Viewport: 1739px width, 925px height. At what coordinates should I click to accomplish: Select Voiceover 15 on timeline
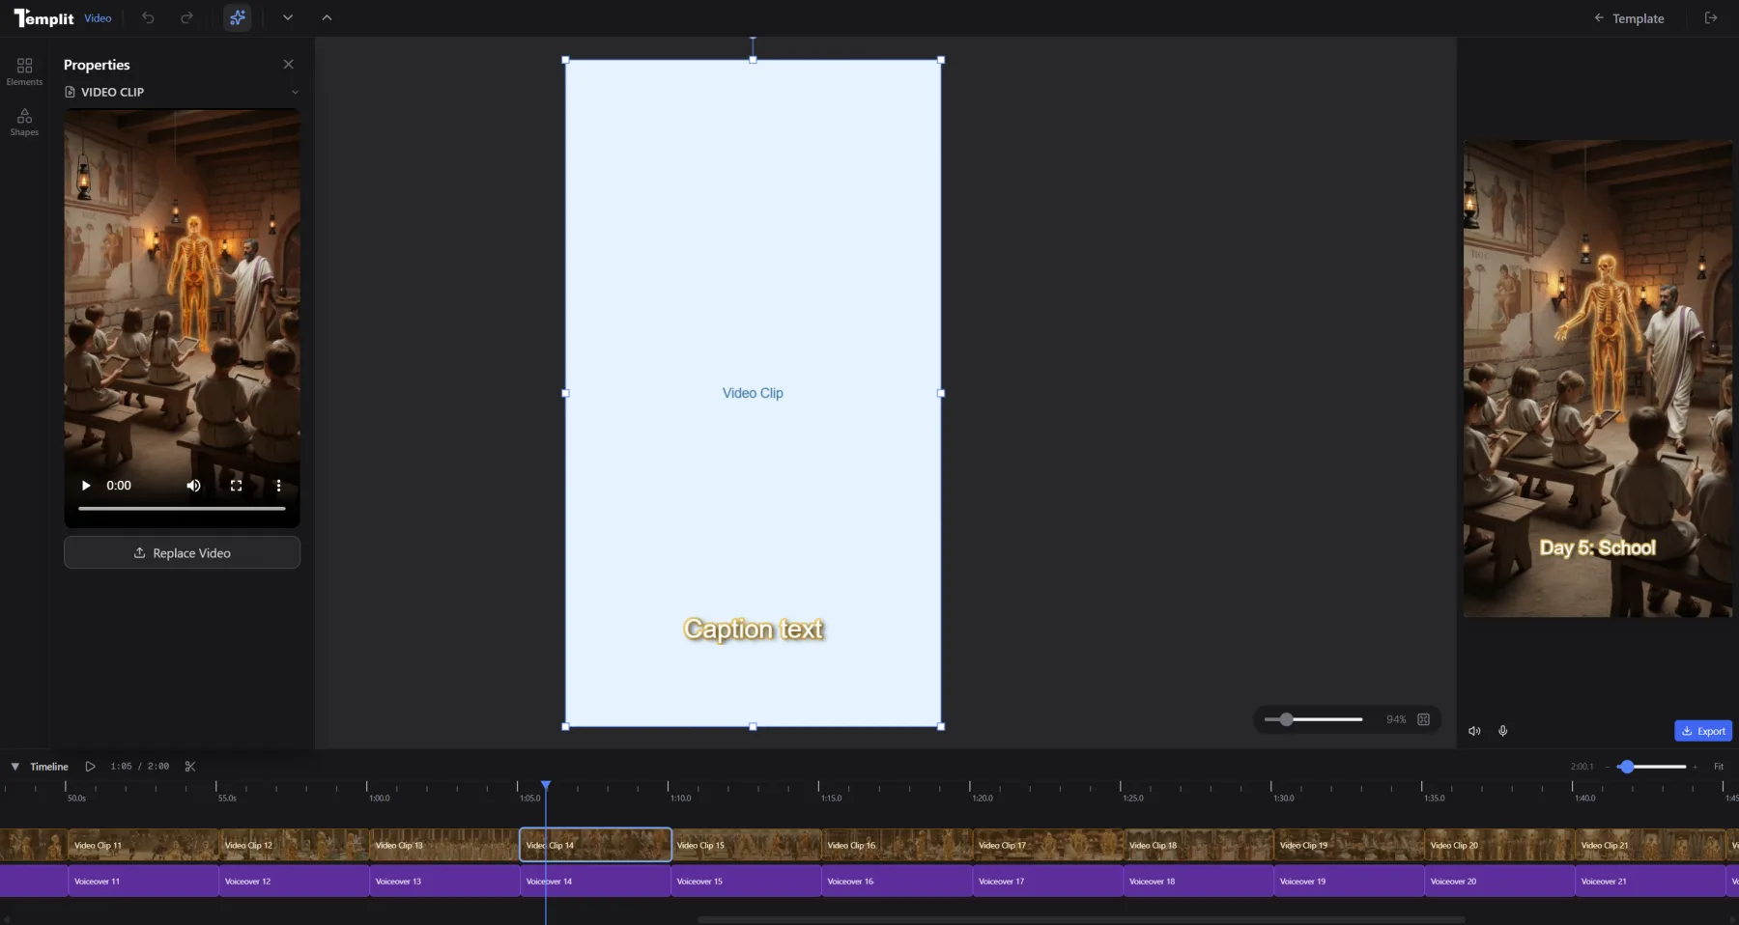click(x=746, y=881)
